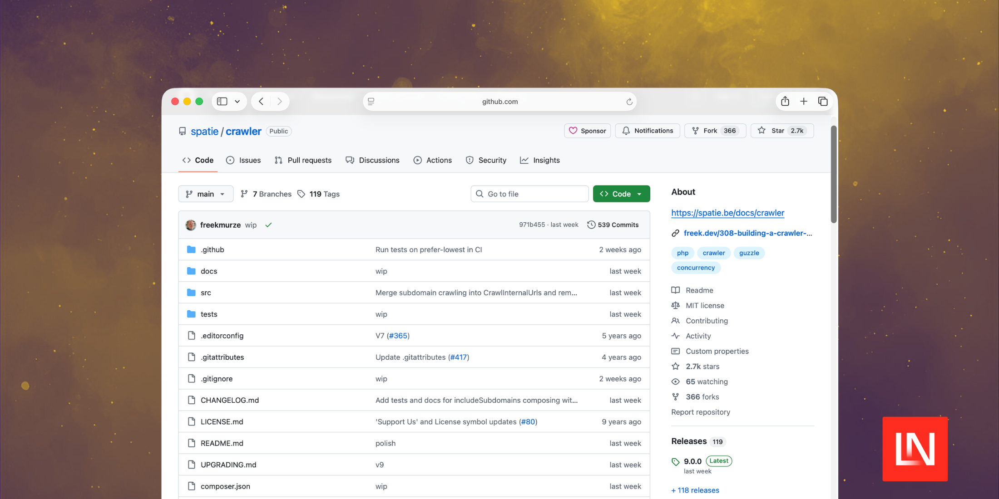Expand the green Code button dropdown arrow
This screenshot has height=499, width=999.
coord(640,194)
